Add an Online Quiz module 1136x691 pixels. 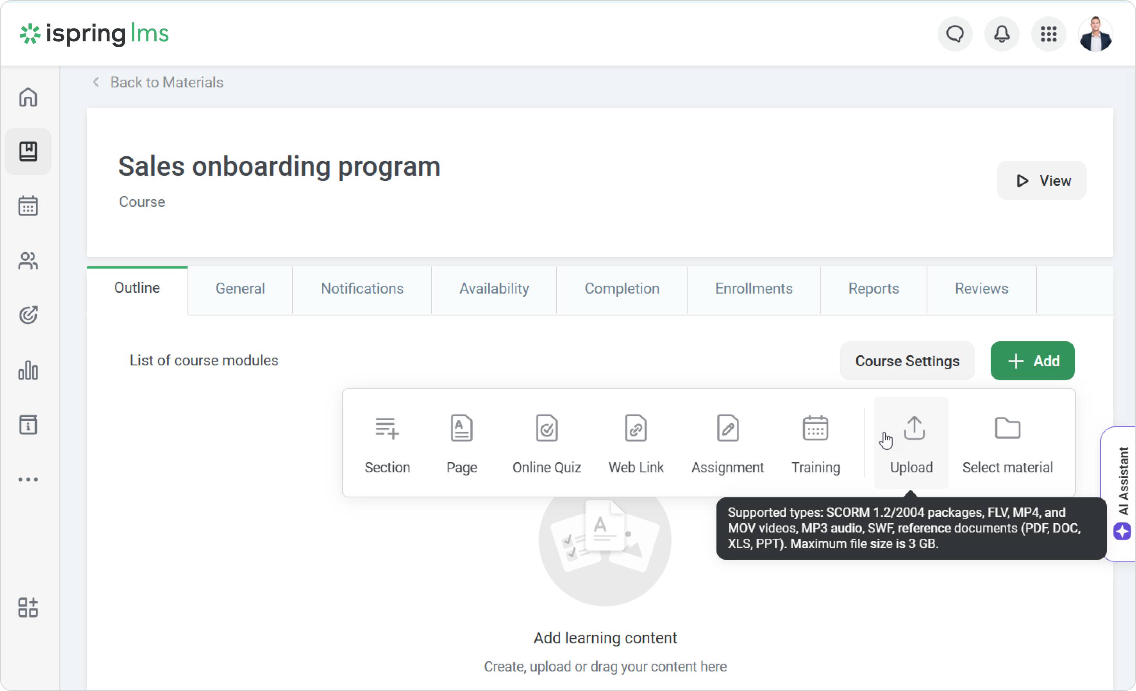pos(547,442)
